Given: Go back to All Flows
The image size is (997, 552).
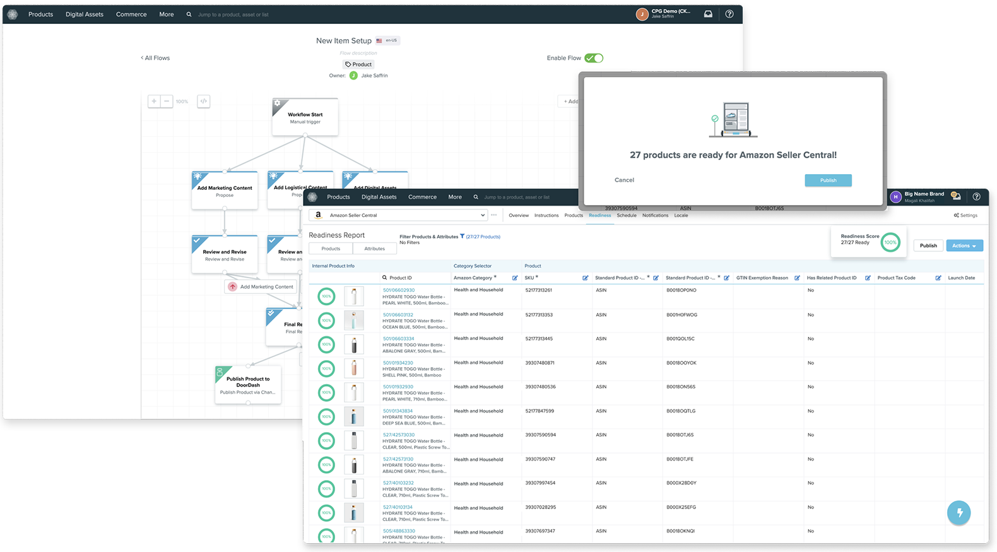Looking at the screenshot, I should (155, 58).
